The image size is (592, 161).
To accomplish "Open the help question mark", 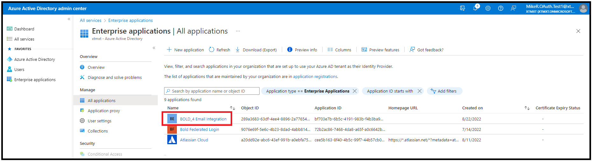I will [501, 9].
